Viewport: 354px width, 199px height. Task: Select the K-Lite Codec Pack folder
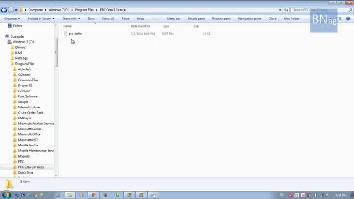[30, 113]
